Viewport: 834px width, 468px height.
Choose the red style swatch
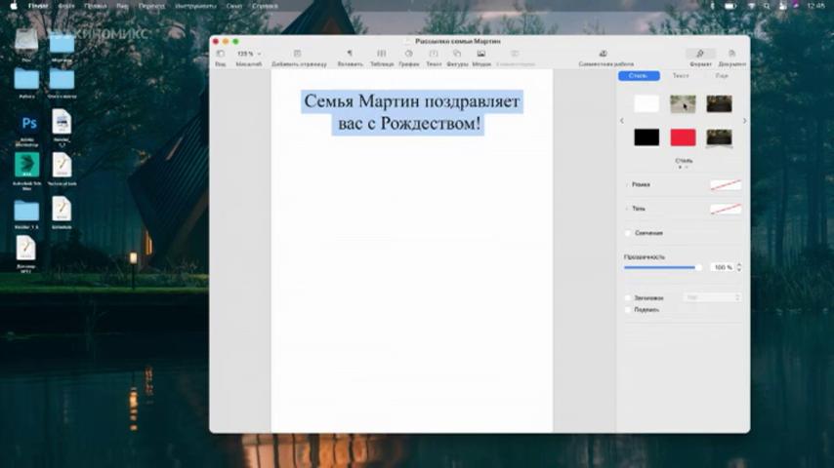(683, 137)
